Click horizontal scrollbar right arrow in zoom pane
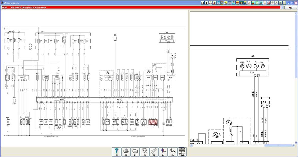Viewport: 298px width, 157px height. (x=293, y=145)
